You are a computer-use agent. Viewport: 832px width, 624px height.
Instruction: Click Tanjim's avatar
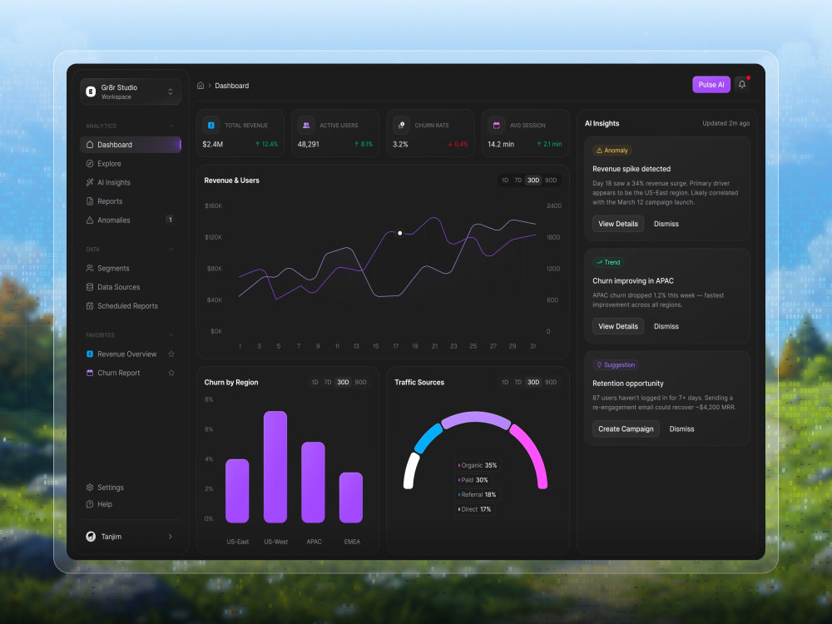point(91,537)
